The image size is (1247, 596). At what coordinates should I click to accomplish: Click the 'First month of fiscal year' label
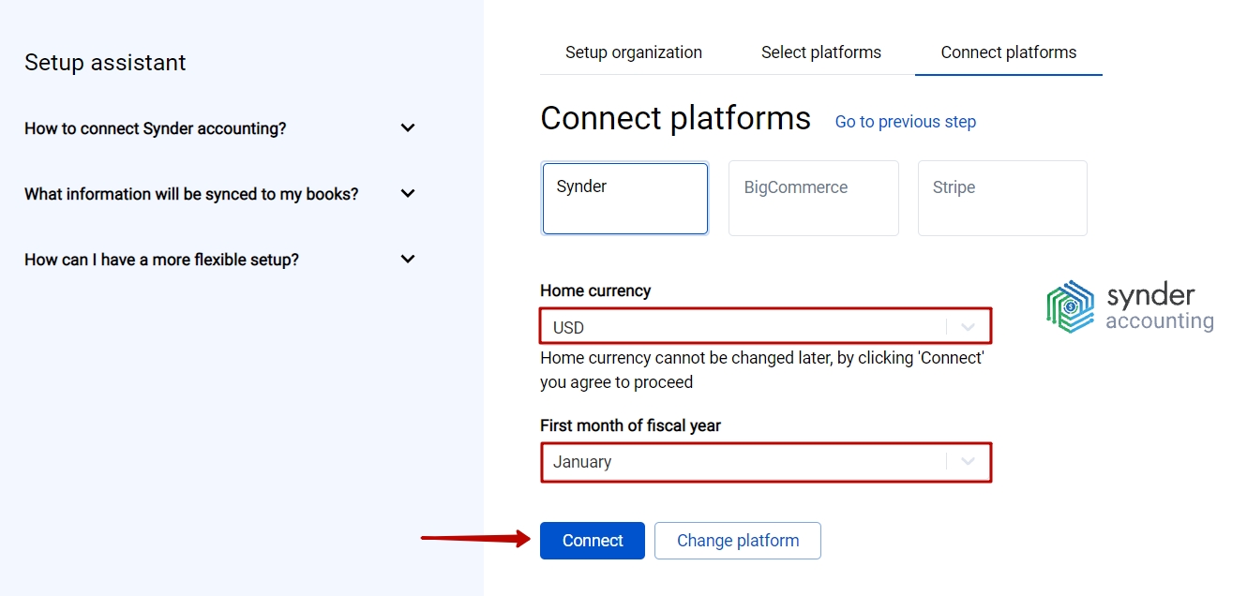[x=631, y=425]
